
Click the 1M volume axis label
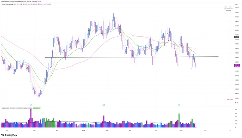(236, 124)
